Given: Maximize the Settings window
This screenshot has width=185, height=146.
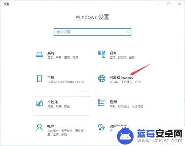Looking at the screenshot, I should (169, 4).
